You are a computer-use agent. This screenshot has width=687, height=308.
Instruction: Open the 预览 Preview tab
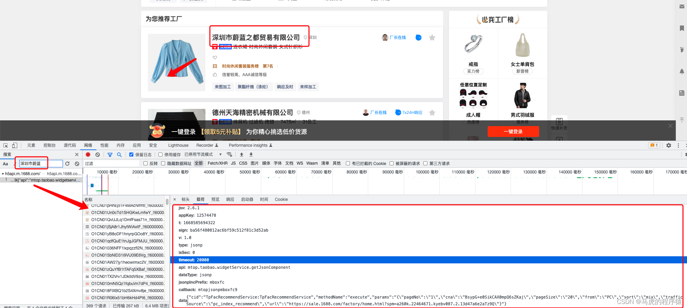click(x=215, y=199)
